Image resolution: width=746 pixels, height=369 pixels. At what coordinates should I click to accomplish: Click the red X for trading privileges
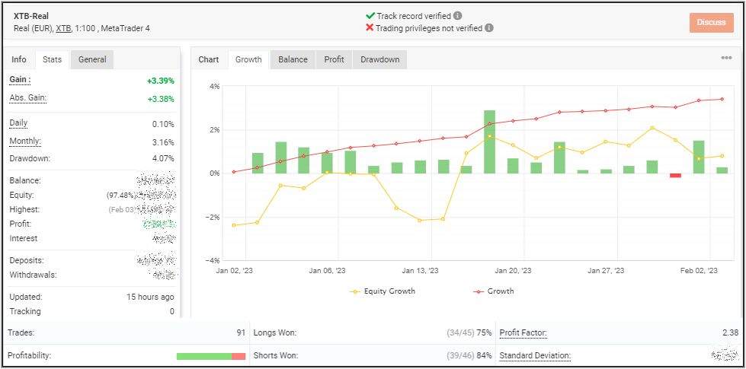(370, 27)
